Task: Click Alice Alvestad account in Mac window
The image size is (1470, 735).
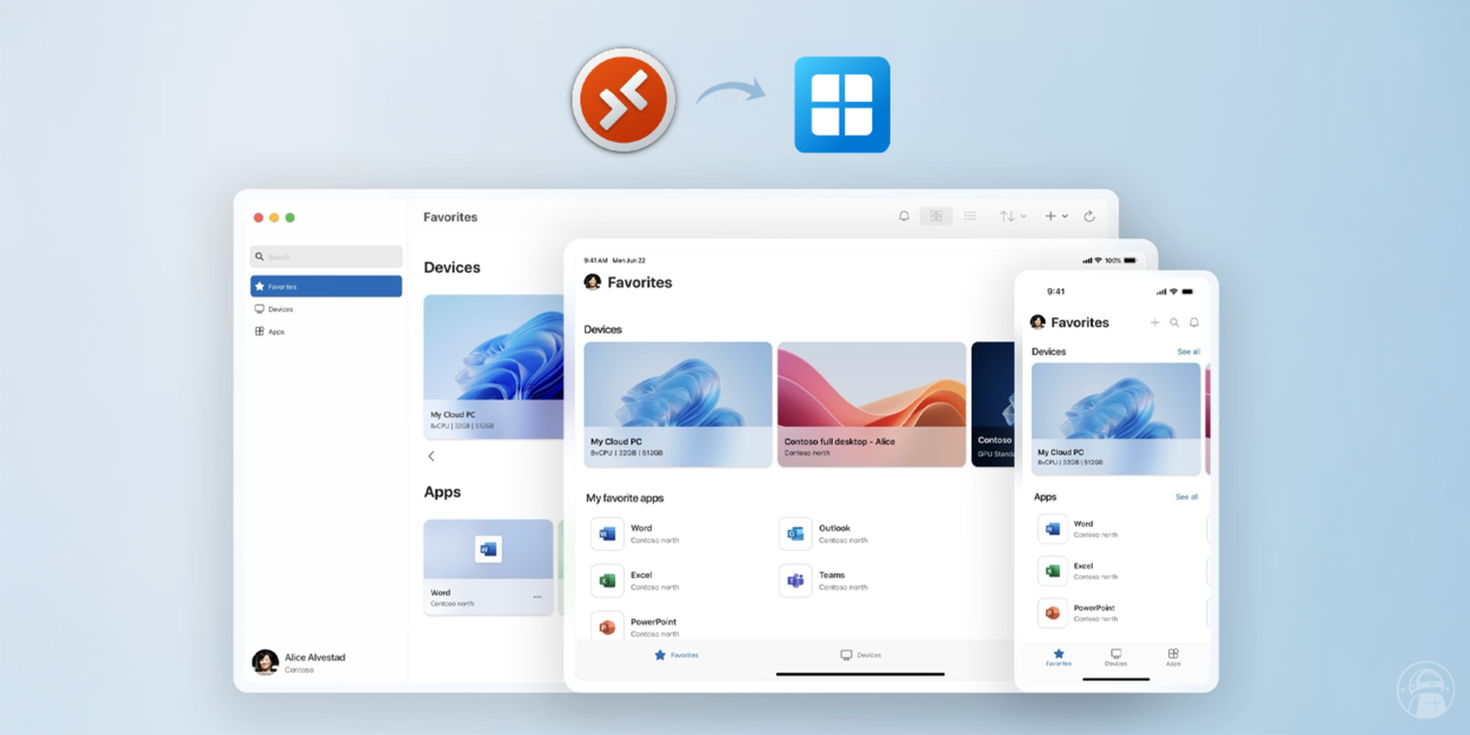Action: pyautogui.click(x=299, y=662)
